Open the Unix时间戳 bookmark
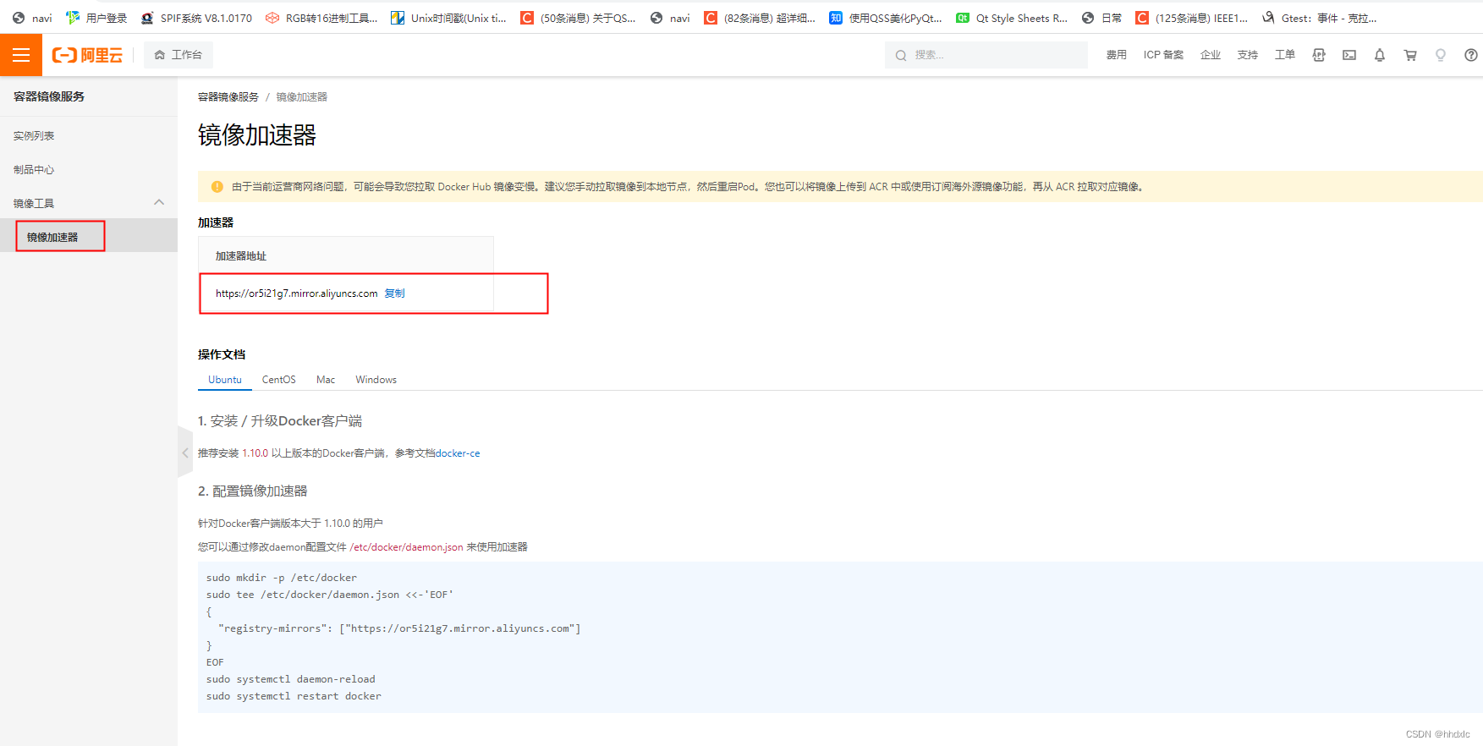Viewport: 1483px width, 746px height. click(x=448, y=18)
